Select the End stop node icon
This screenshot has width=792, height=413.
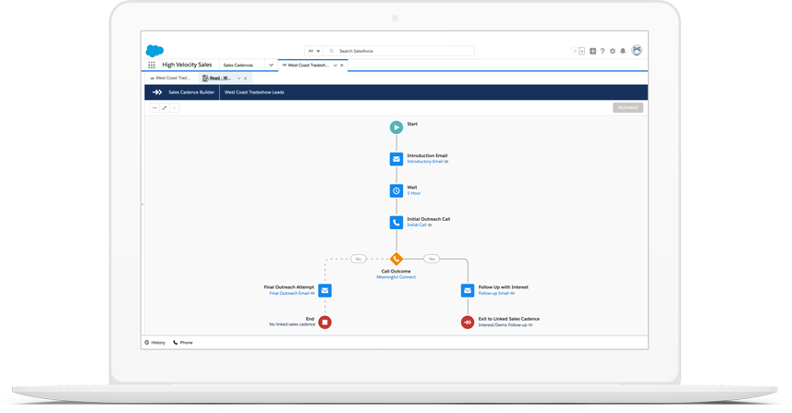pyautogui.click(x=325, y=322)
